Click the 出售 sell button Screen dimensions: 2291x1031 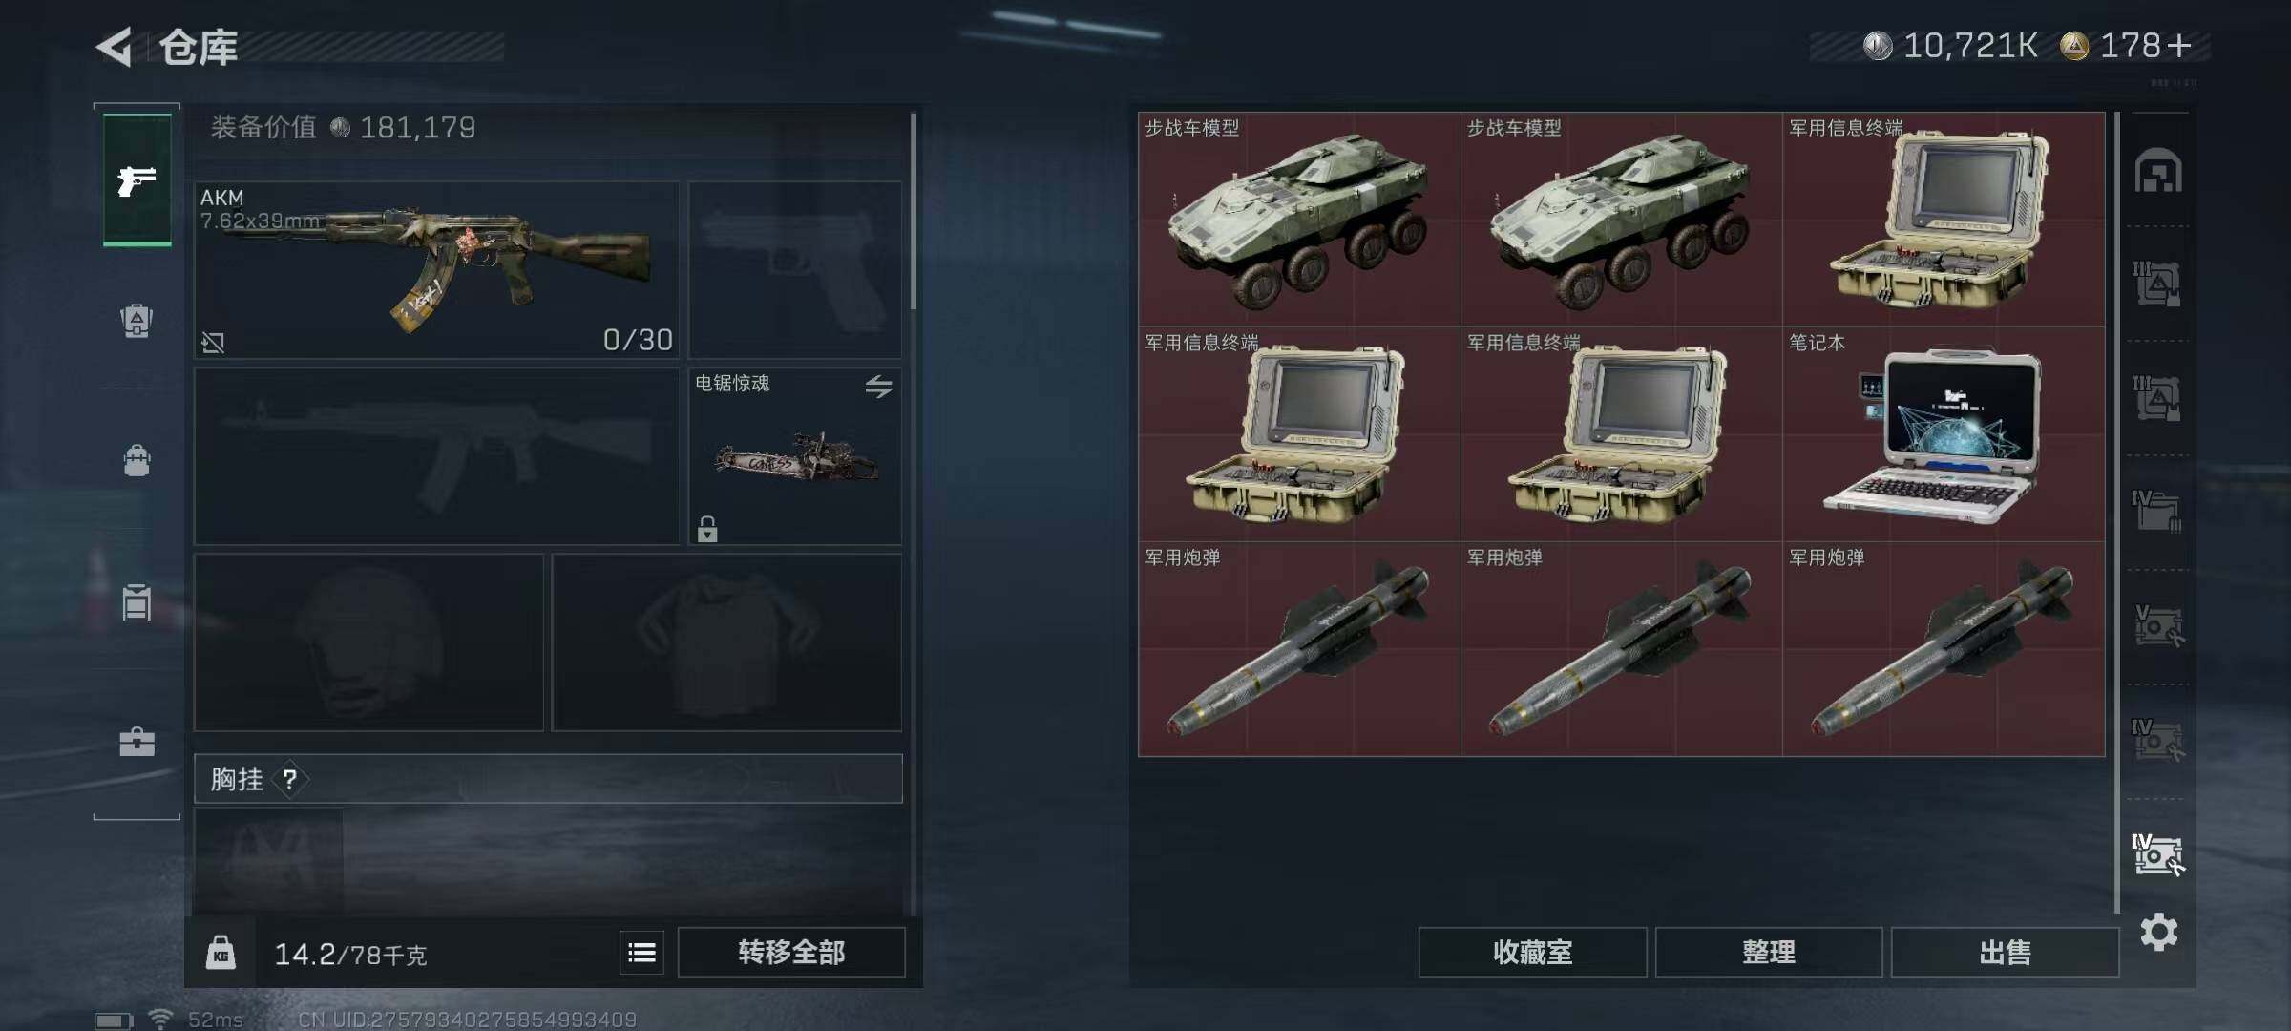click(x=2005, y=952)
